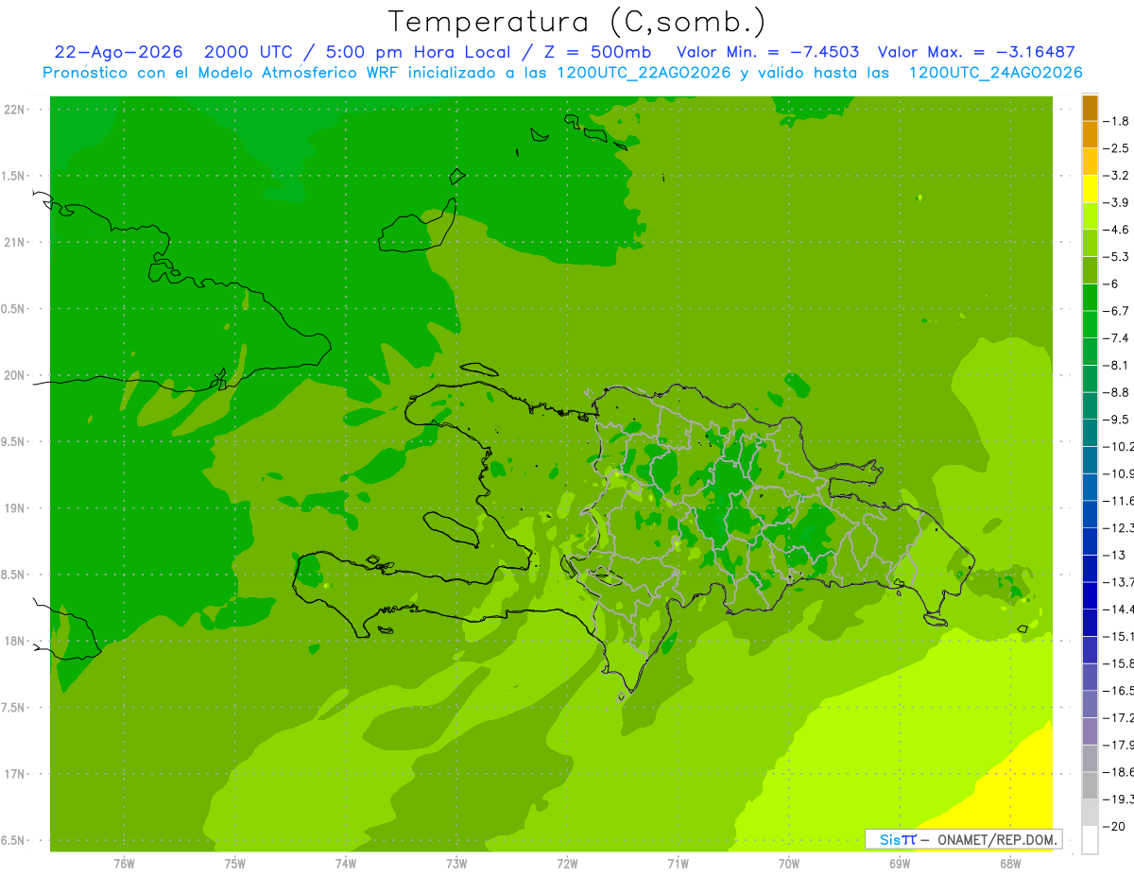The image size is (1134, 876).
Task: Click the '-3.2' legend value
Action: 1117,176
